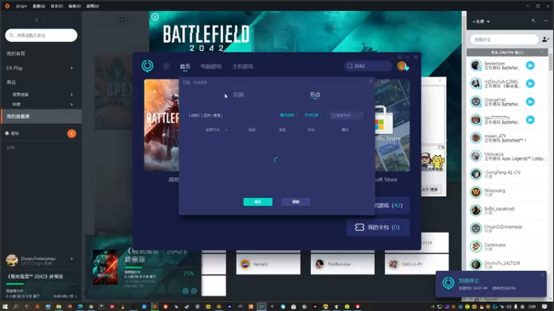Open the 我的卡包 (0) button

coord(378,227)
